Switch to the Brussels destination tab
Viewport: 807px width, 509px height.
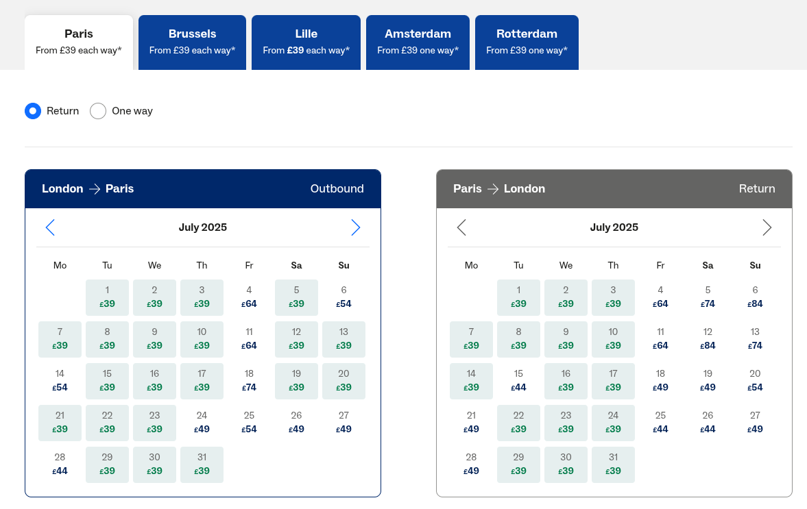point(192,42)
